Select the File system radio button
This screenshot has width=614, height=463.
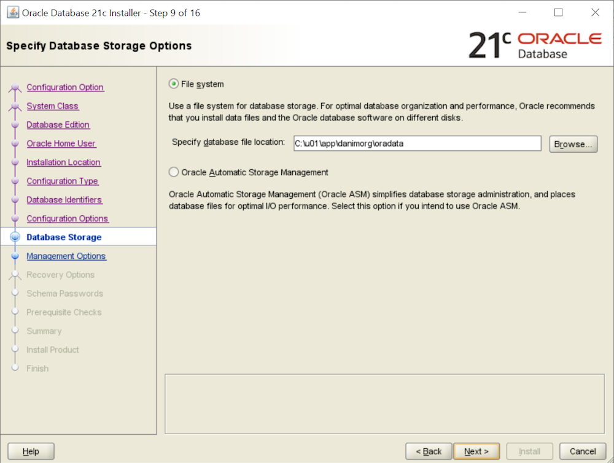pyautogui.click(x=174, y=84)
